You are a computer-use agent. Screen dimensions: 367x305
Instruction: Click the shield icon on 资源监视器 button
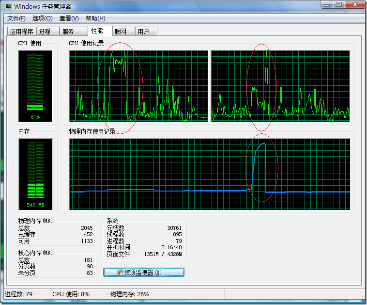(x=120, y=273)
